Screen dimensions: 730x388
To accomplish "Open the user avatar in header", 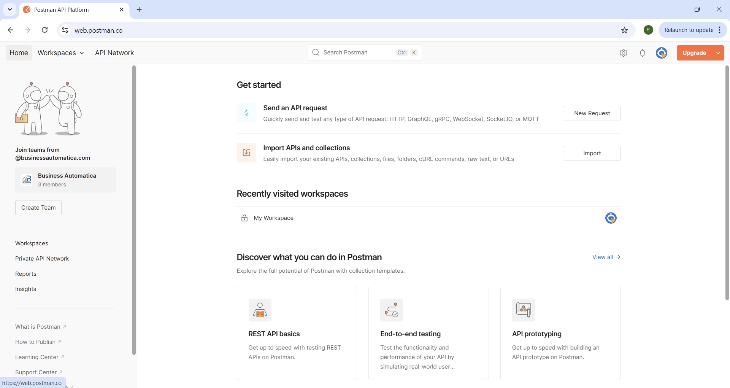I will point(661,53).
